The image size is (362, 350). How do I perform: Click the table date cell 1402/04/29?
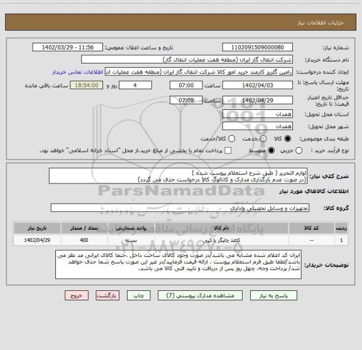(37, 240)
